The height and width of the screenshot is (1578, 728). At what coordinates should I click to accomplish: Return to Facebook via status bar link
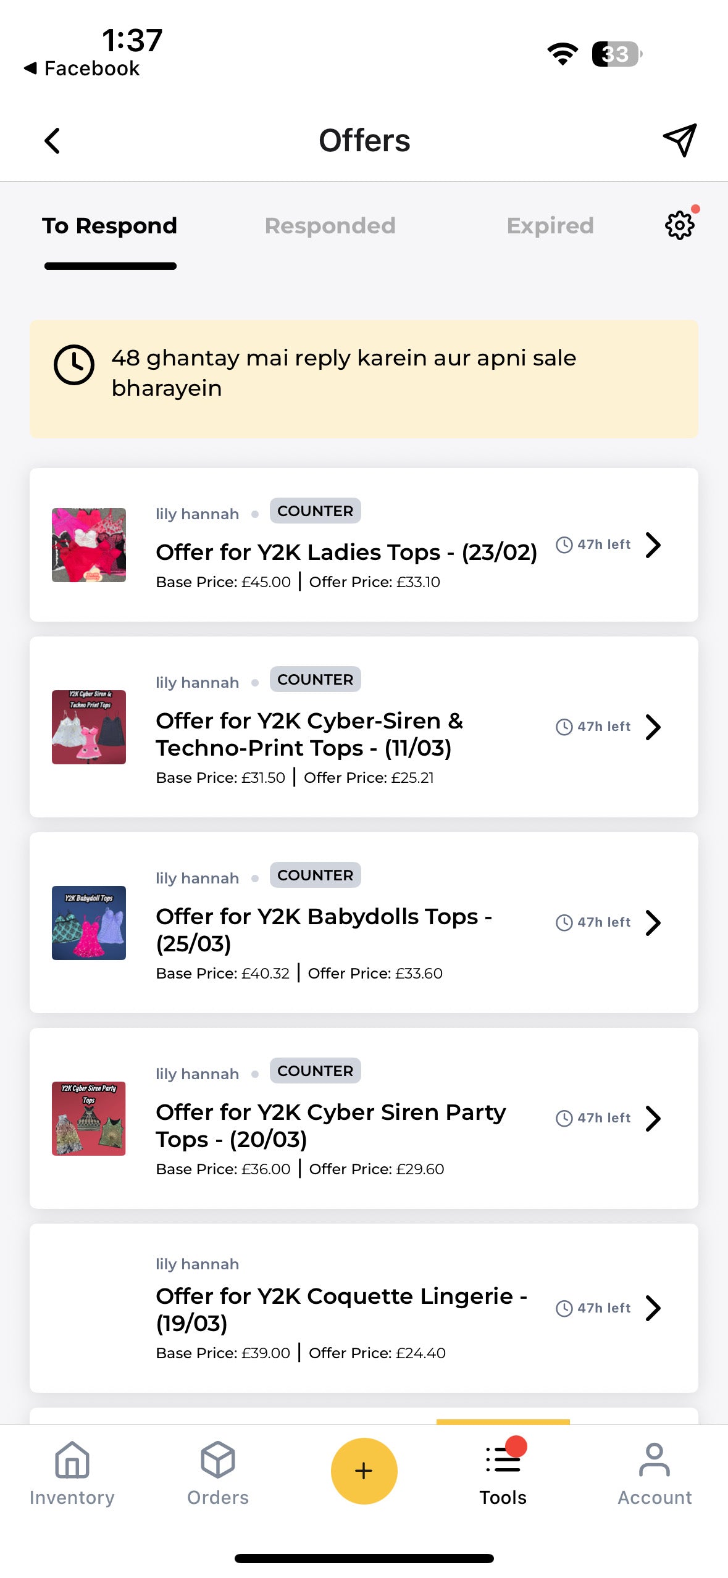82,69
